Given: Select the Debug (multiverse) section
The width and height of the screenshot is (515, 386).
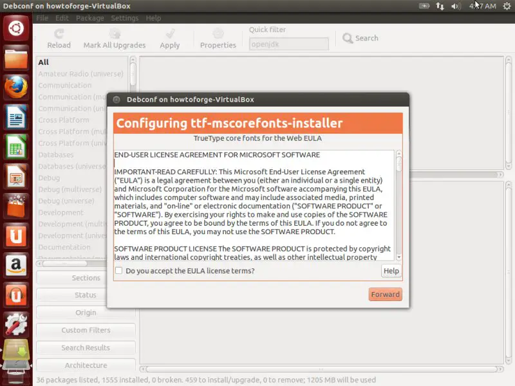Looking at the screenshot, I should point(70,189).
